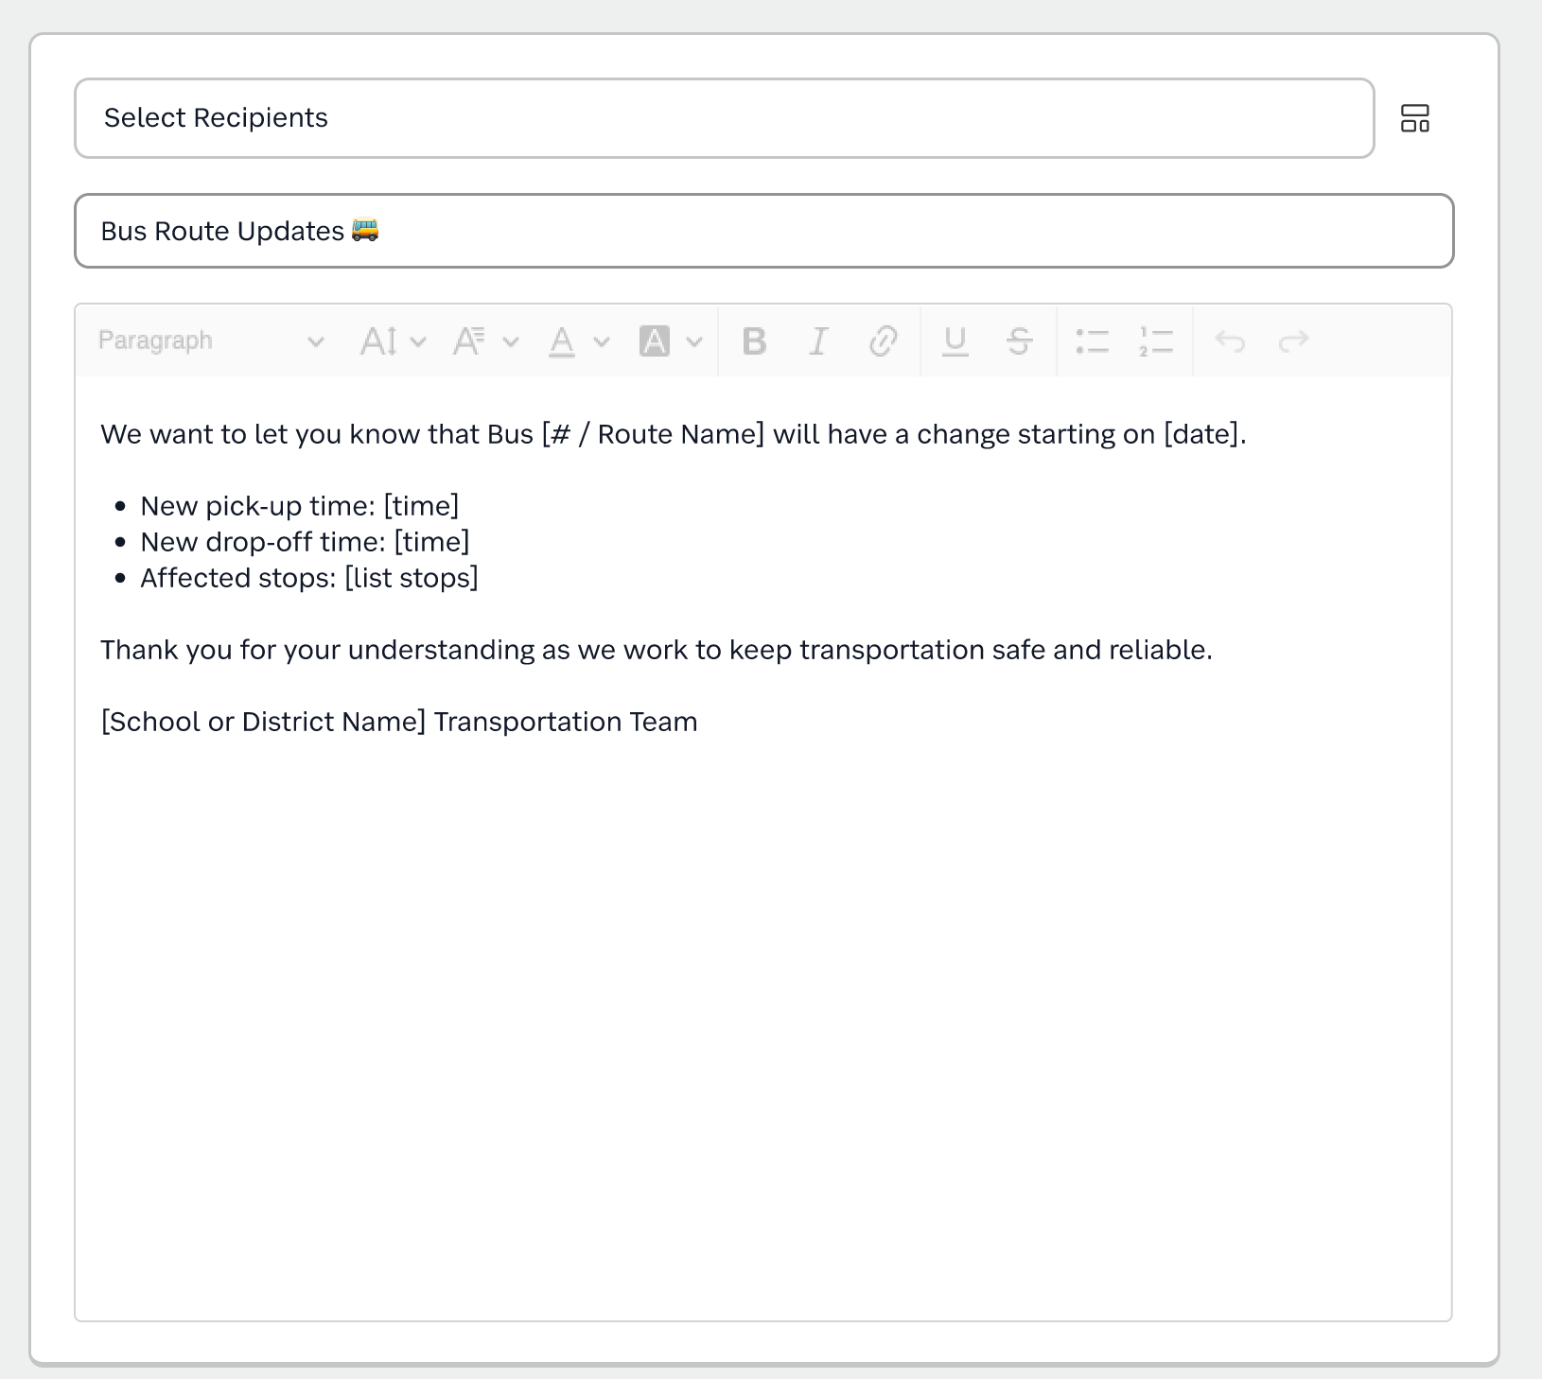This screenshot has height=1379, width=1542.
Task: Redo the last edit
Action: tap(1294, 341)
